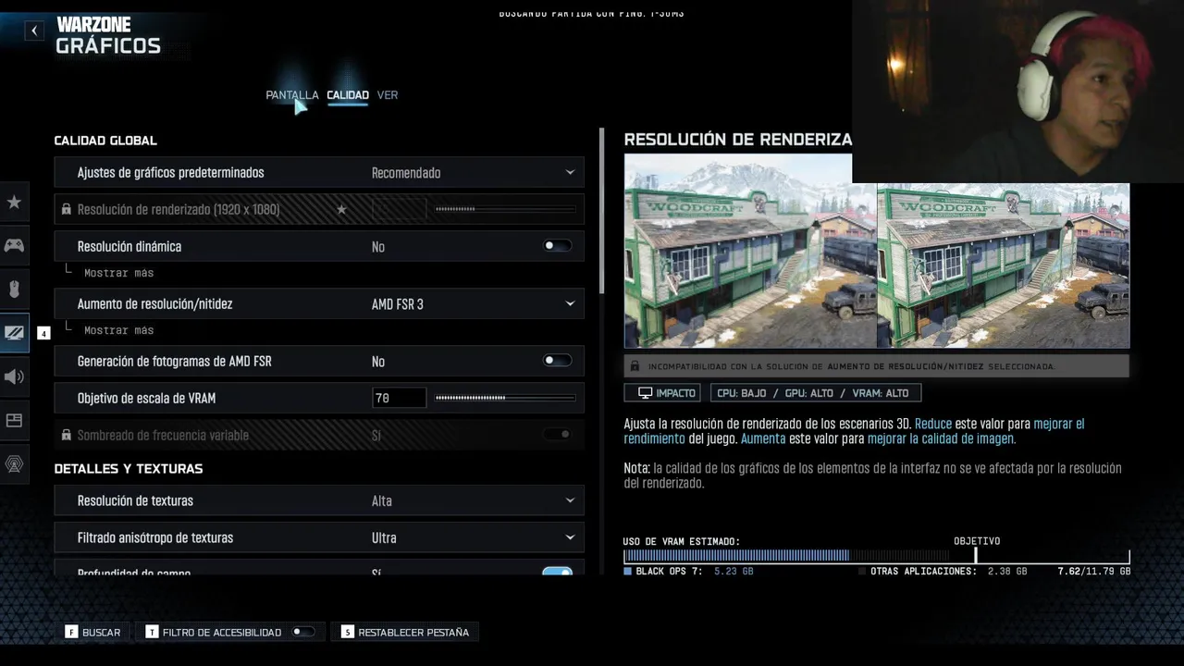Image resolution: width=1184 pixels, height=666 pixels.
Task: Click the Objetivo marker label above VRAM bar
Action: [x=977, y=541]
